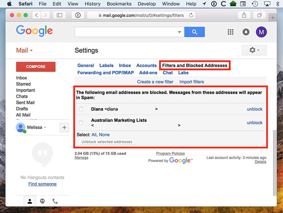
Task: Click Safari sidebar toggle icon
Action: click(59, 15)
